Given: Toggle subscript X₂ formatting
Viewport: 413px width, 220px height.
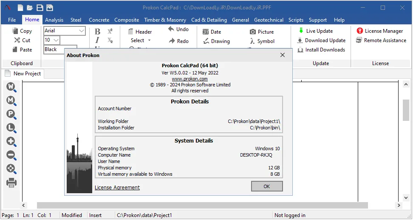Looking at the screenshot, I should pos(110,40).
